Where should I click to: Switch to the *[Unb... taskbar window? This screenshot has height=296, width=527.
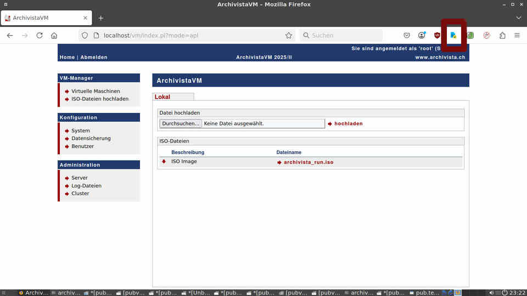[x=195, y=293]
